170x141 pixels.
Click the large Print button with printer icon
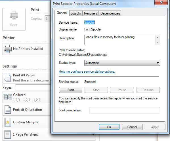tap(14, 19)
